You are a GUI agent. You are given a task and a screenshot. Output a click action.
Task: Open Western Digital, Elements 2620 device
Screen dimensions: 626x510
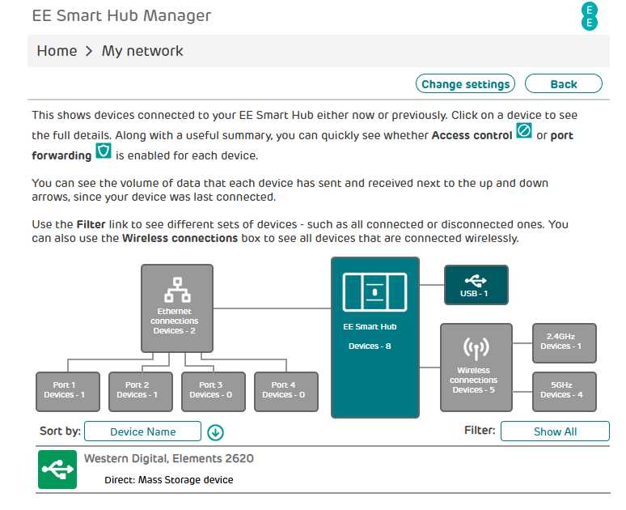pyautogui.click(x=168, y=458)
